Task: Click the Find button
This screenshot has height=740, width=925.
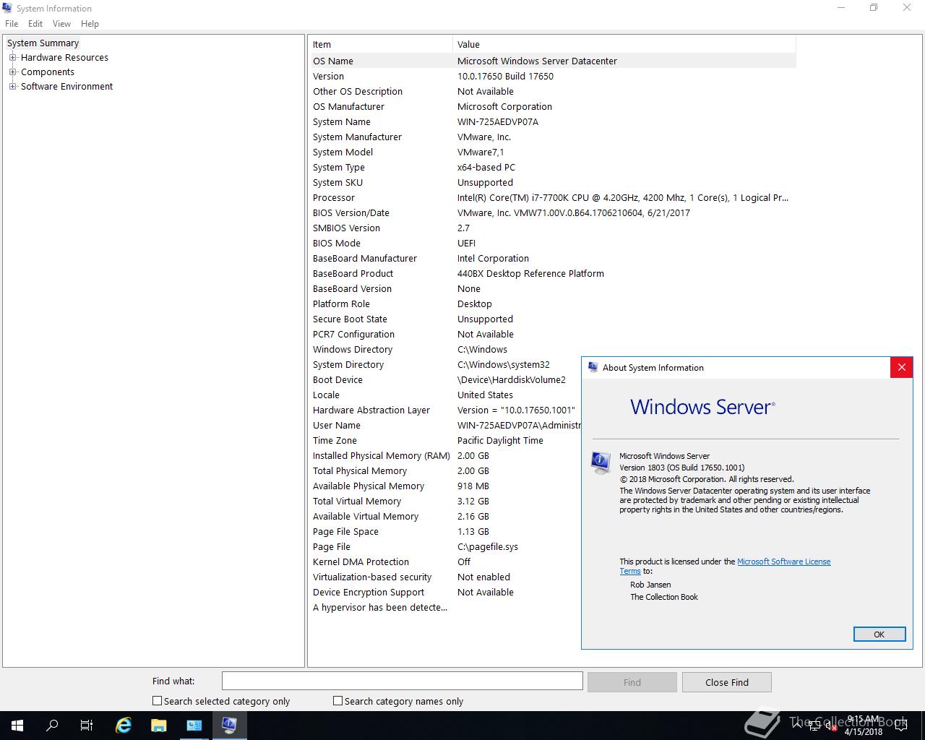Action: [632, 682]
